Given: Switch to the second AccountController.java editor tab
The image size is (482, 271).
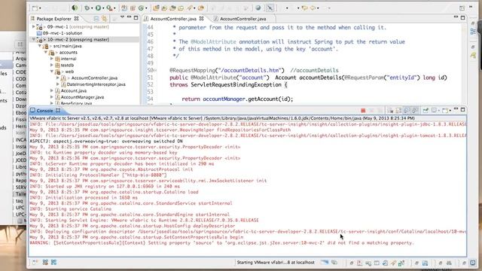Looking at the screenshot, I should tap(243, 19).
